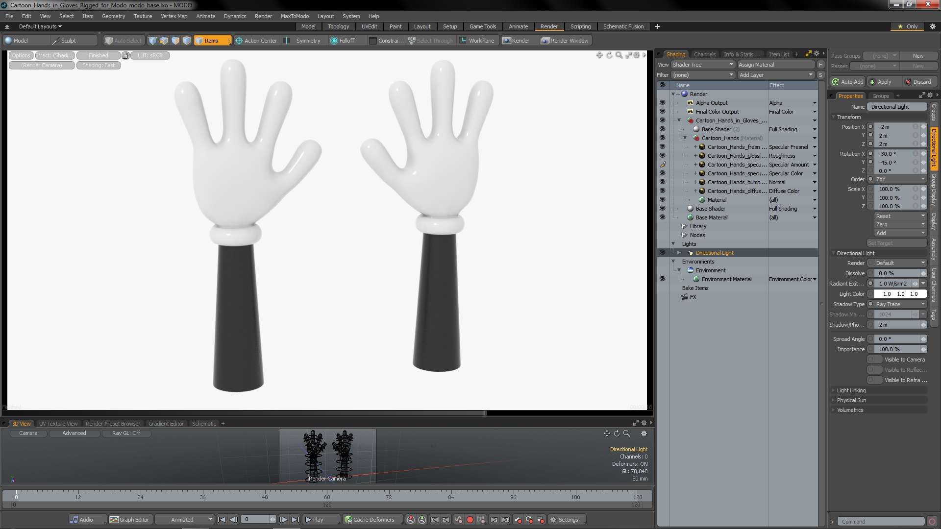941x529 pixels.
Task: Select Vertices selection mode icon
Action: (x=152, y=41)
